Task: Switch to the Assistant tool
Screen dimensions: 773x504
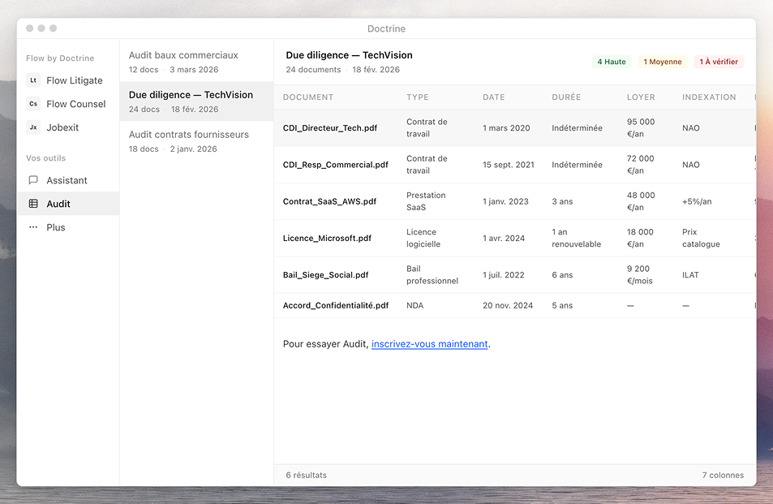Action: (68, 180)
